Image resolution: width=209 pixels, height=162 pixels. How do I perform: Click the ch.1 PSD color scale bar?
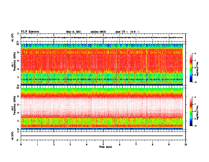tap(191, 68)
